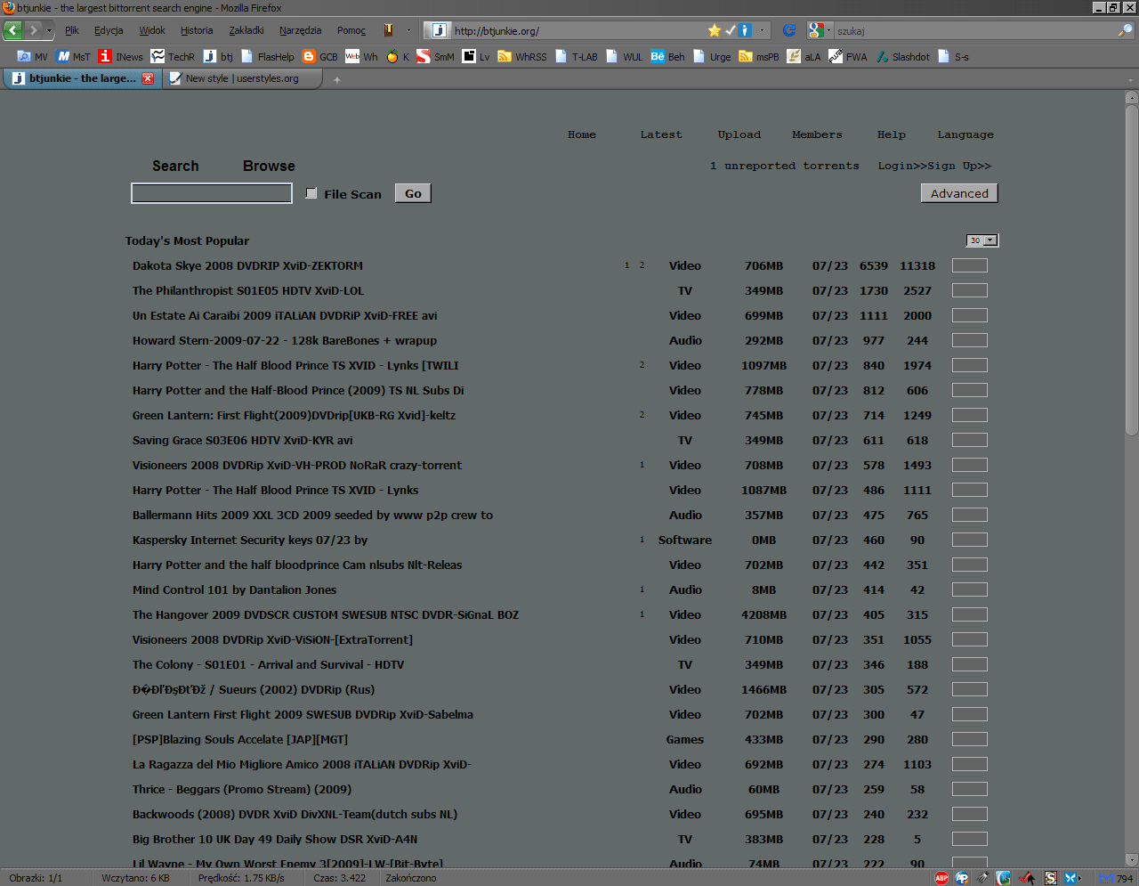Click the bookmark star in the address bar
The width and height of the screenshot is (1139, 886).
coord(715,30)
